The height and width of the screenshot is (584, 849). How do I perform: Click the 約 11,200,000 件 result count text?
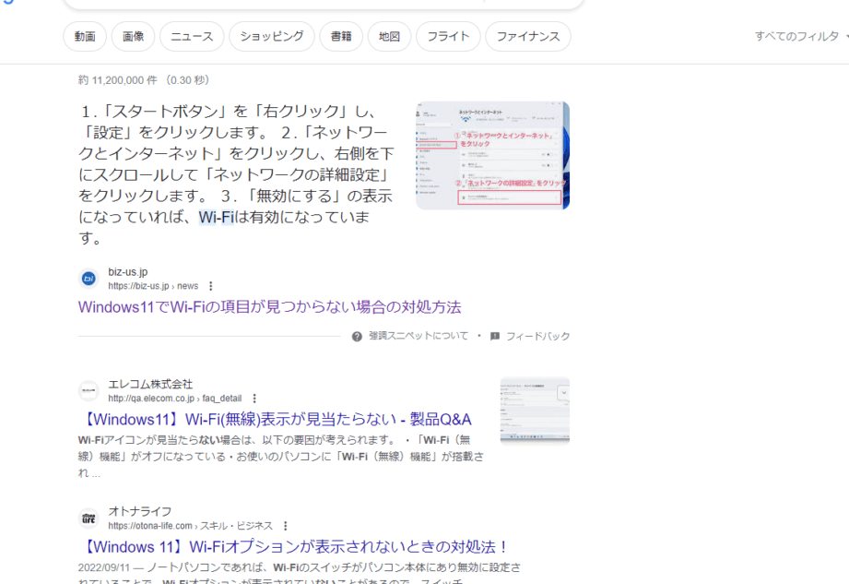[x=118, y=80]
